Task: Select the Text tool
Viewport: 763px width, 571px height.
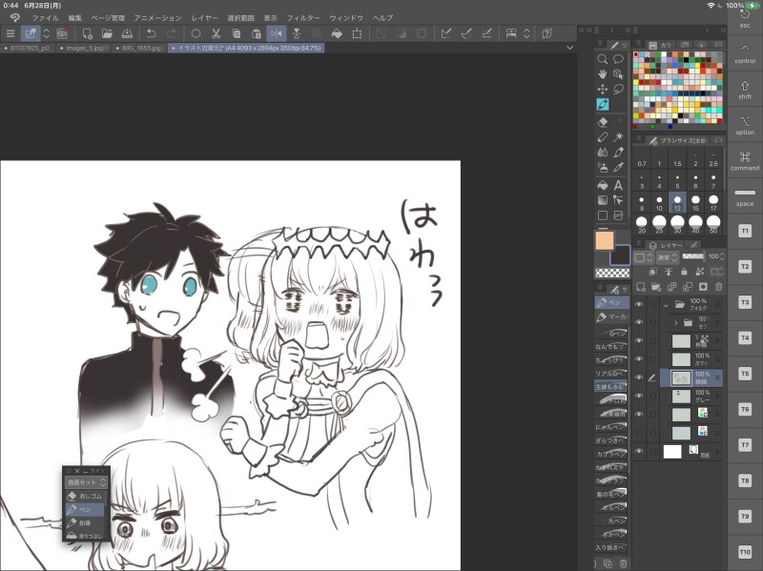Action: (618, 185)
